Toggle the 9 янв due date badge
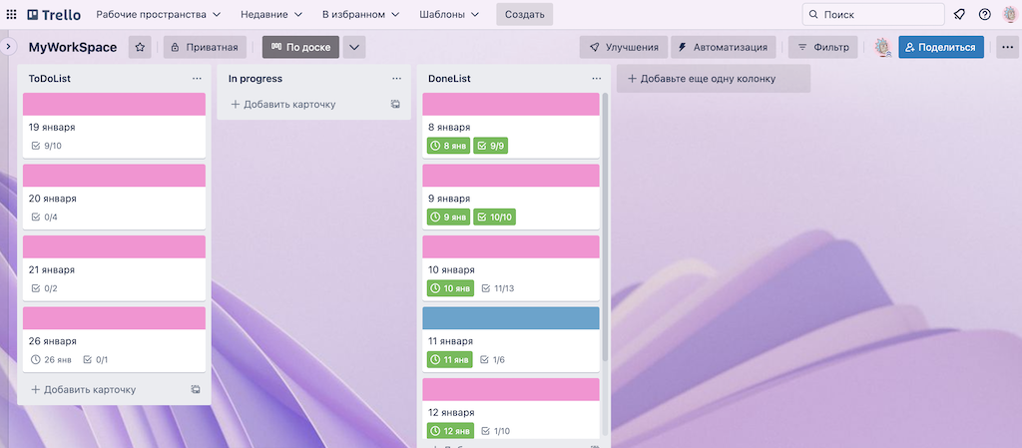Image resolution: width=1022 pixels, height=448 pixels. pyautogui.click(x=448, y=217)
